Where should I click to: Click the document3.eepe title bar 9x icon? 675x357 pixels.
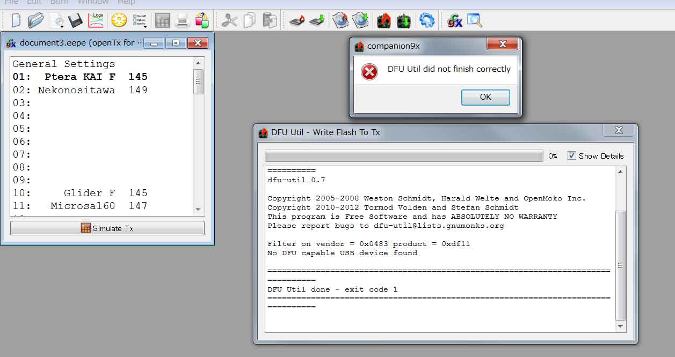[x=11, y=43]
